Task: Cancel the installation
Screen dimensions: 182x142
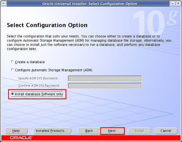Action: point(166,131)
